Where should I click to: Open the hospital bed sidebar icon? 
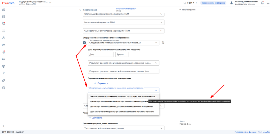coord(3,59)
